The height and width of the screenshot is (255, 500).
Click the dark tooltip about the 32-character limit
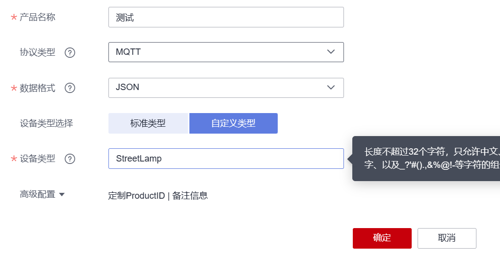pyautogui.click(x=426, y=159)
